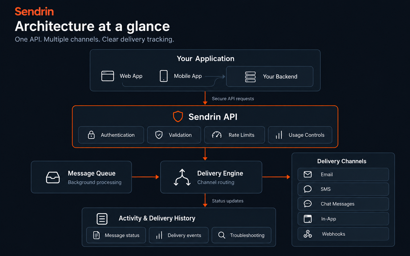
Task: Click the Sendrin API shield icon
Action: (178, 117)
